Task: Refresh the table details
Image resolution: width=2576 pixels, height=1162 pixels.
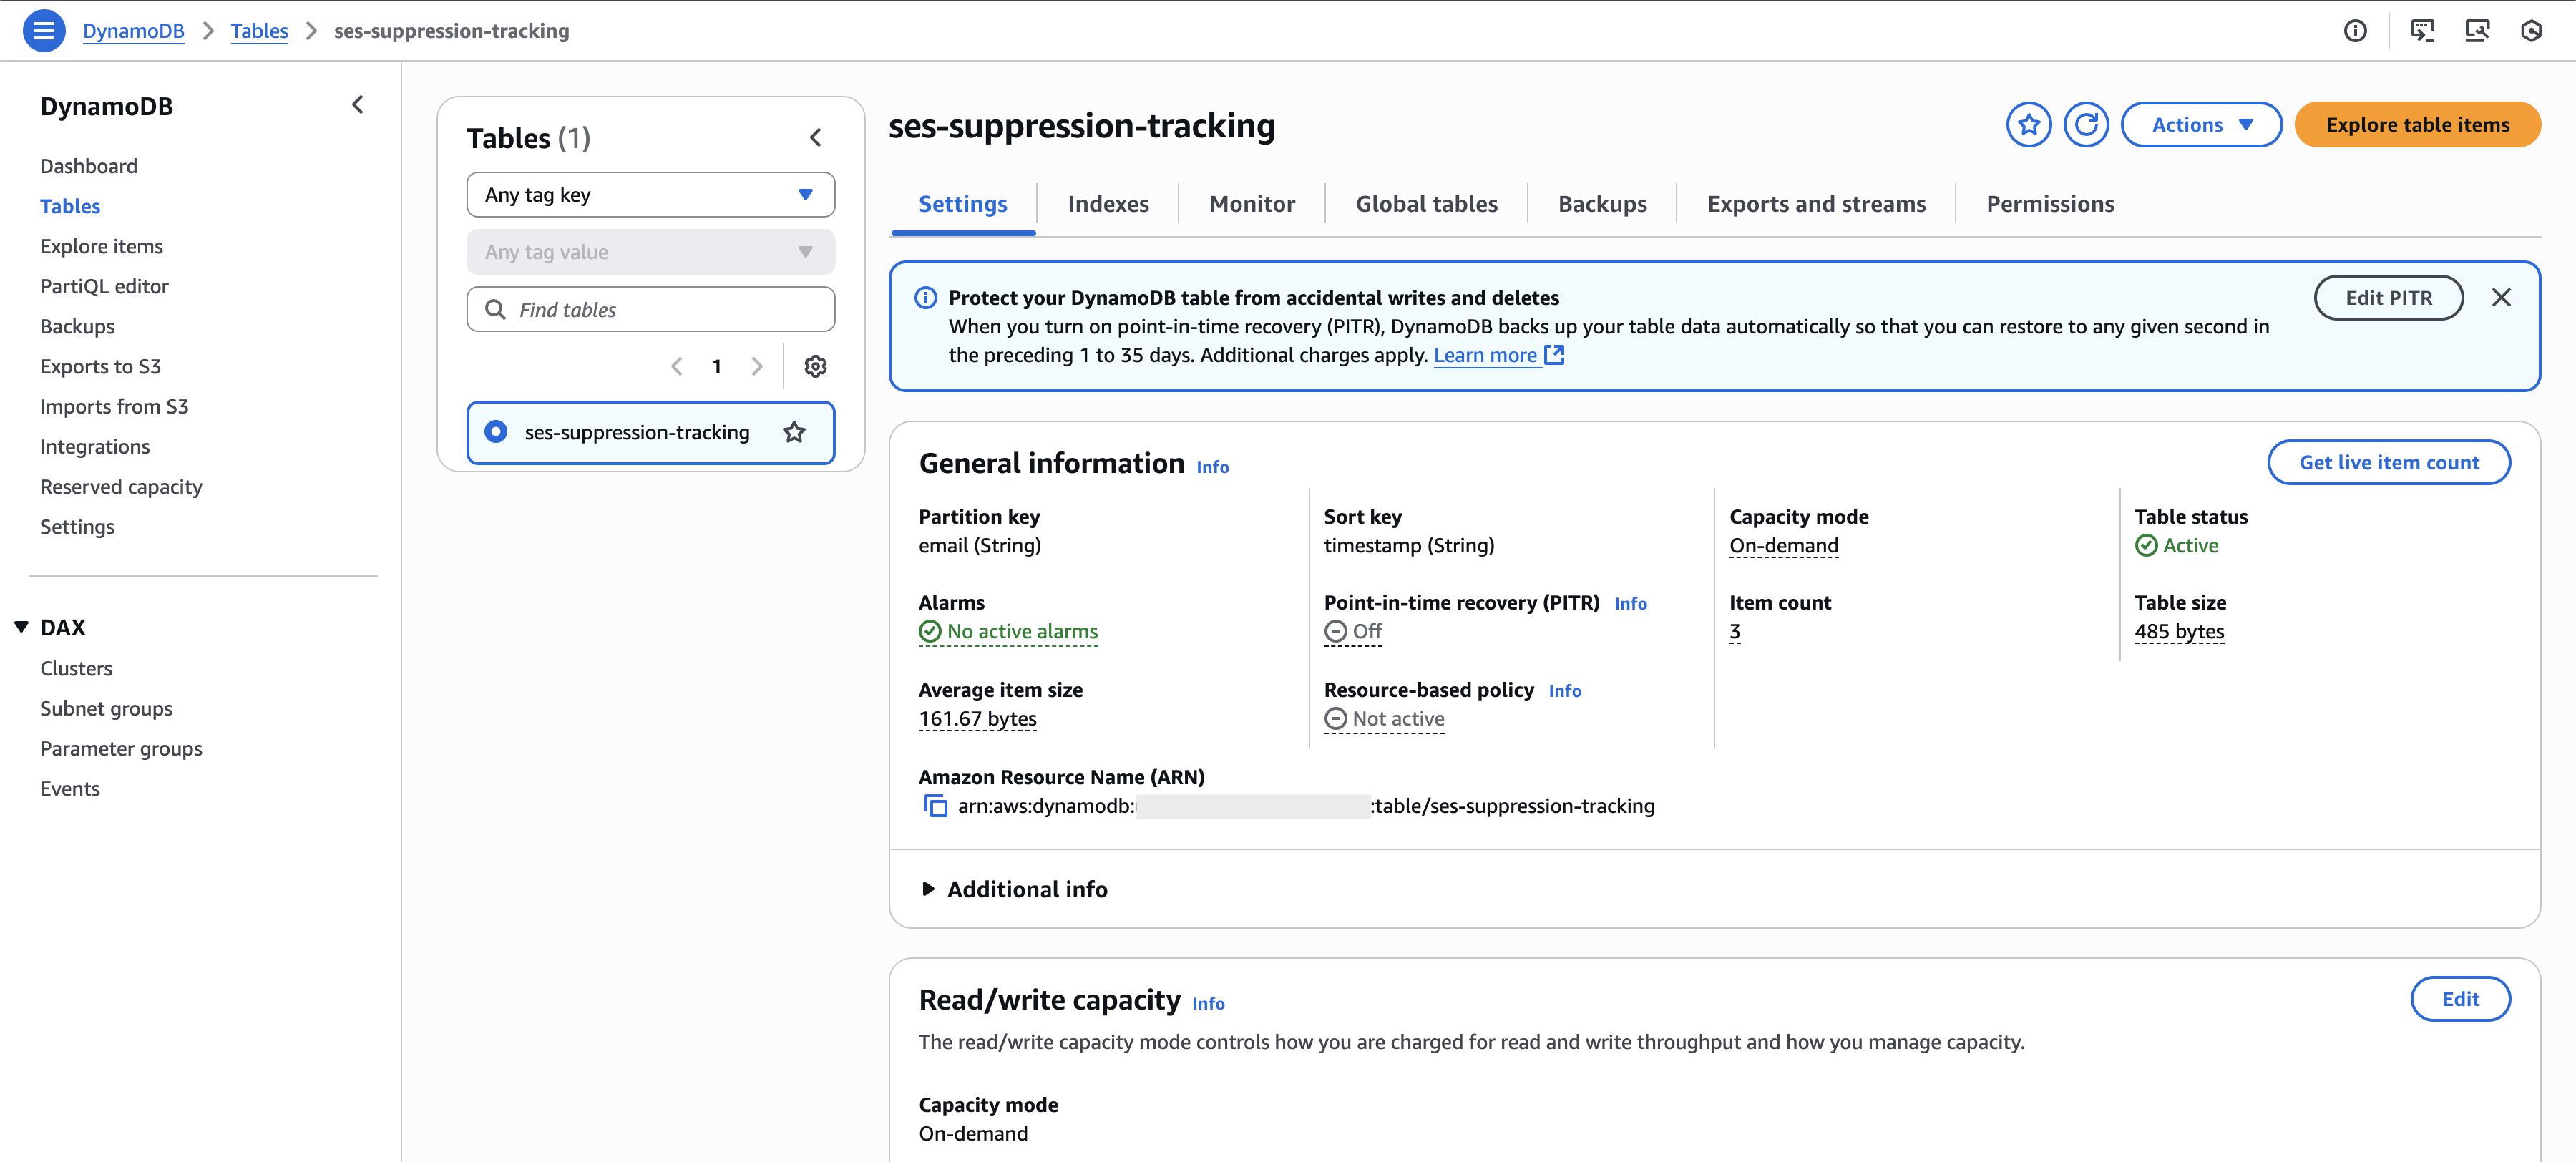Action: coord(2086,125)
